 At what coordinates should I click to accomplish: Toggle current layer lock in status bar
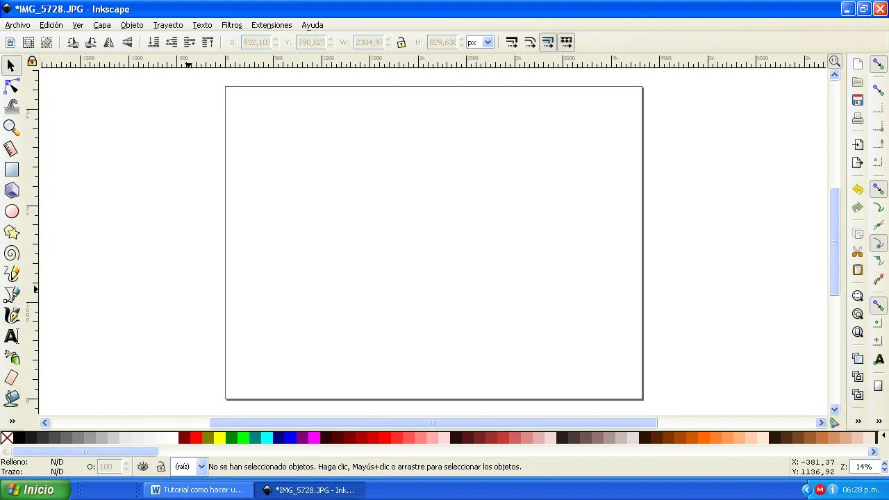tap(160, 467)
